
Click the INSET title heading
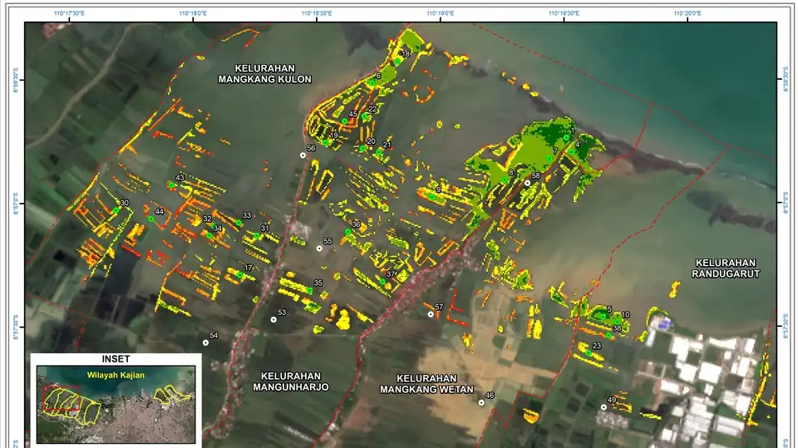(116, 359)
